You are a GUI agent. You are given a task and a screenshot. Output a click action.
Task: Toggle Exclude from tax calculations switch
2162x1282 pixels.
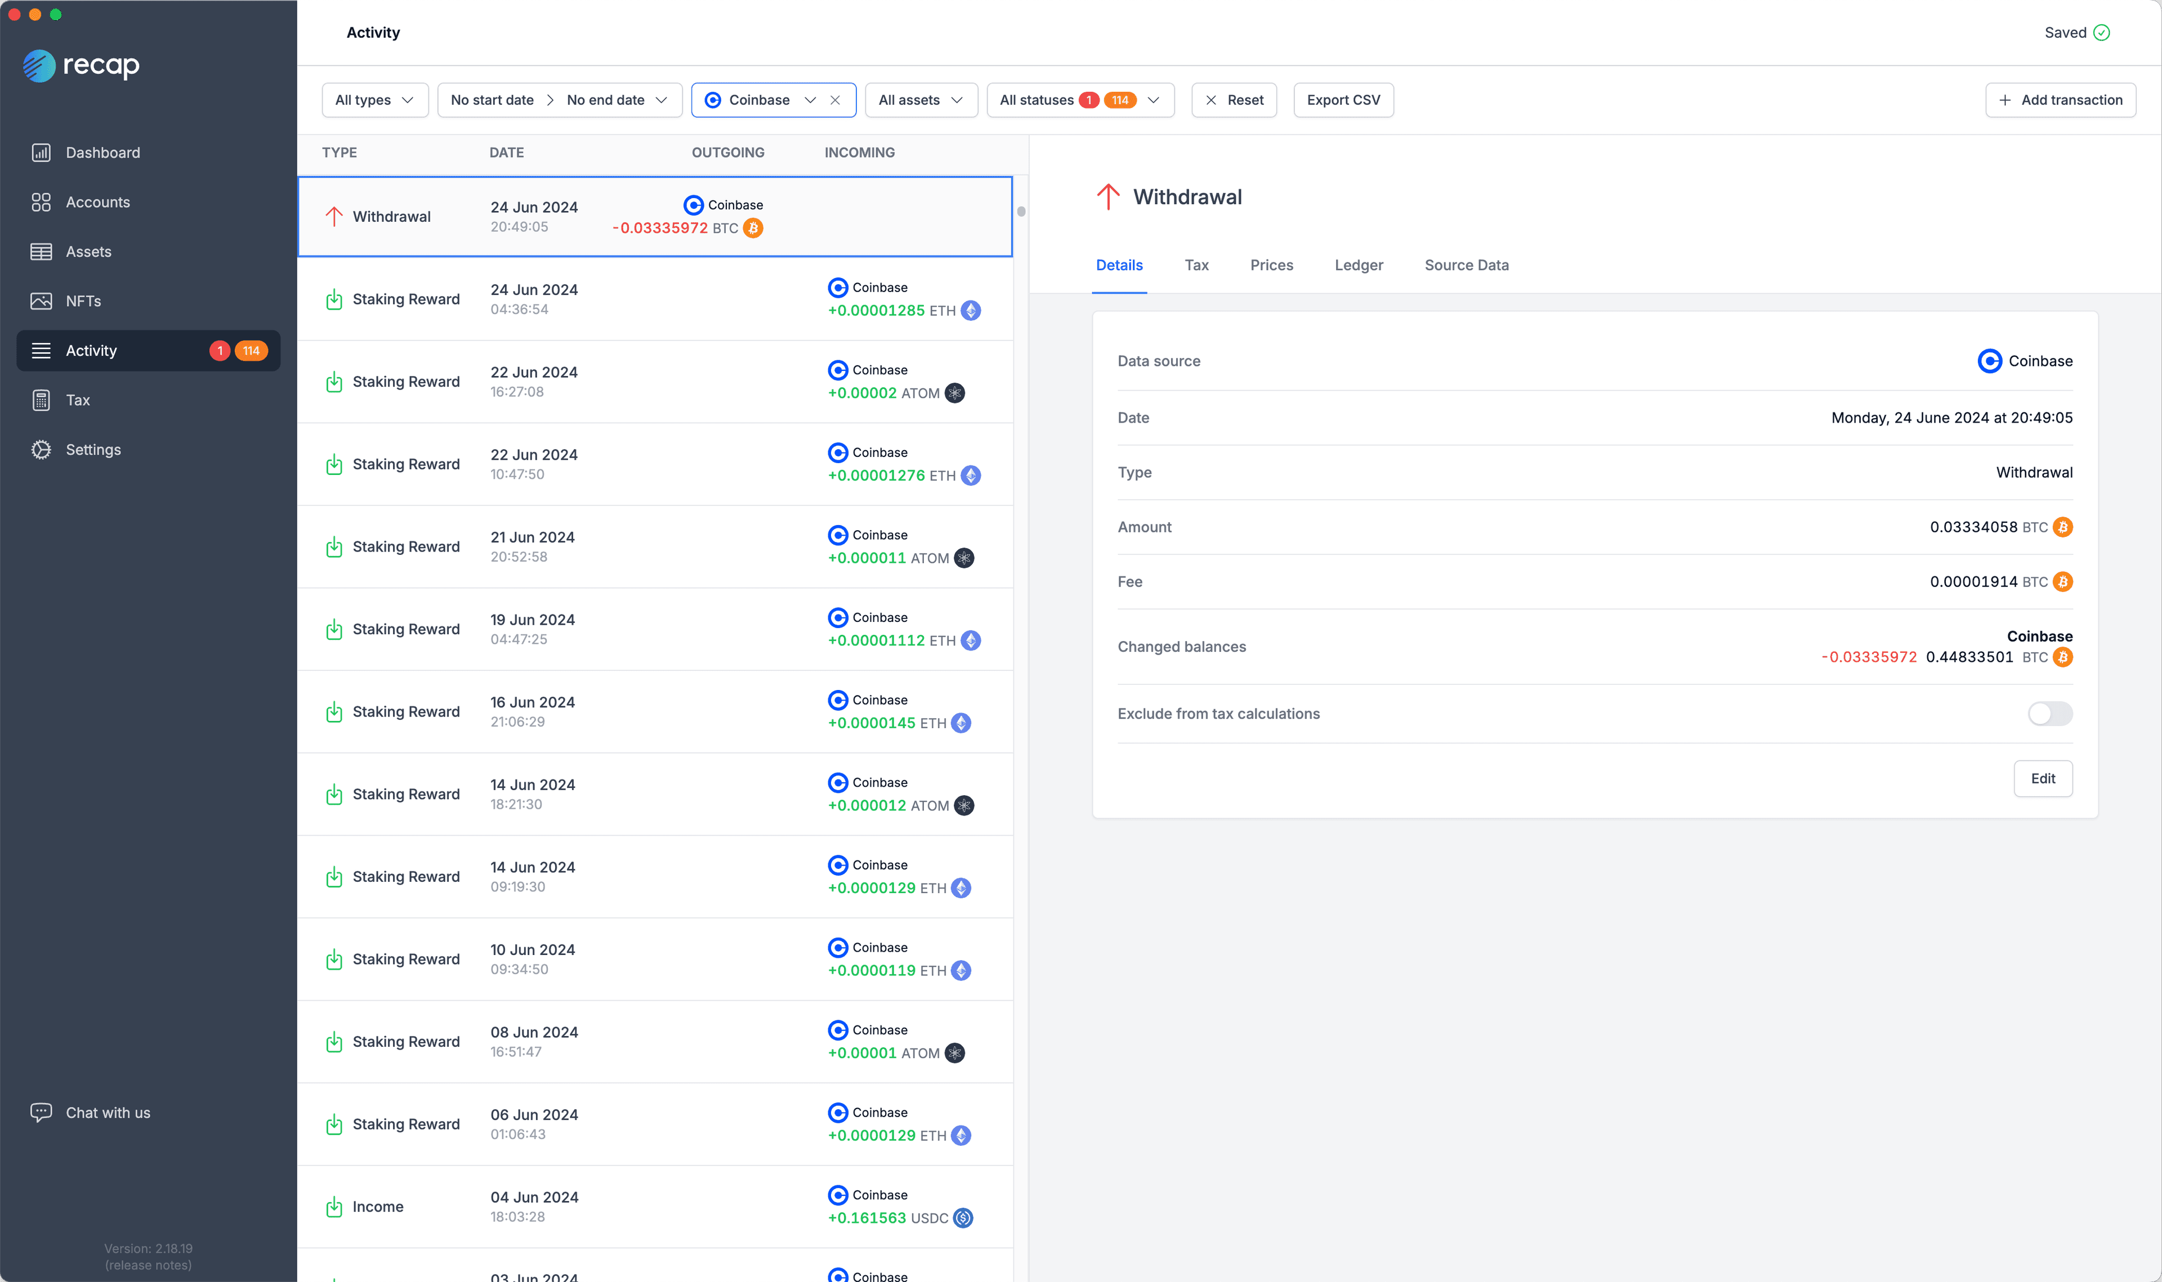(2049, 714)
